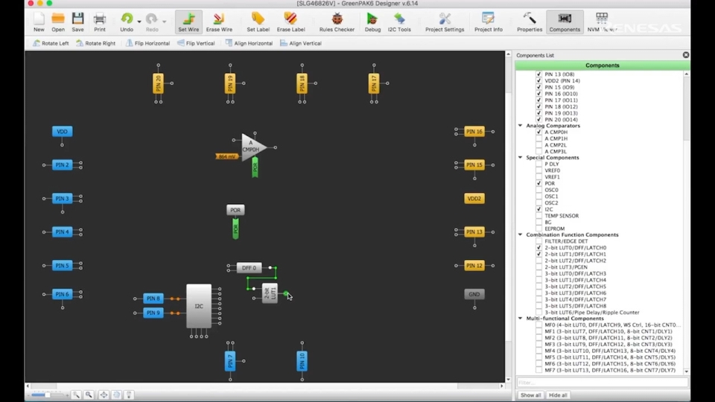The width and height of the screenshot is (715, 402).
Task: Rotate selection right
Action: (95, 43)
